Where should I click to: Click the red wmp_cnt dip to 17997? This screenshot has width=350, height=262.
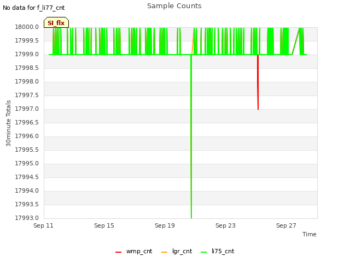[x=258, y=82]
